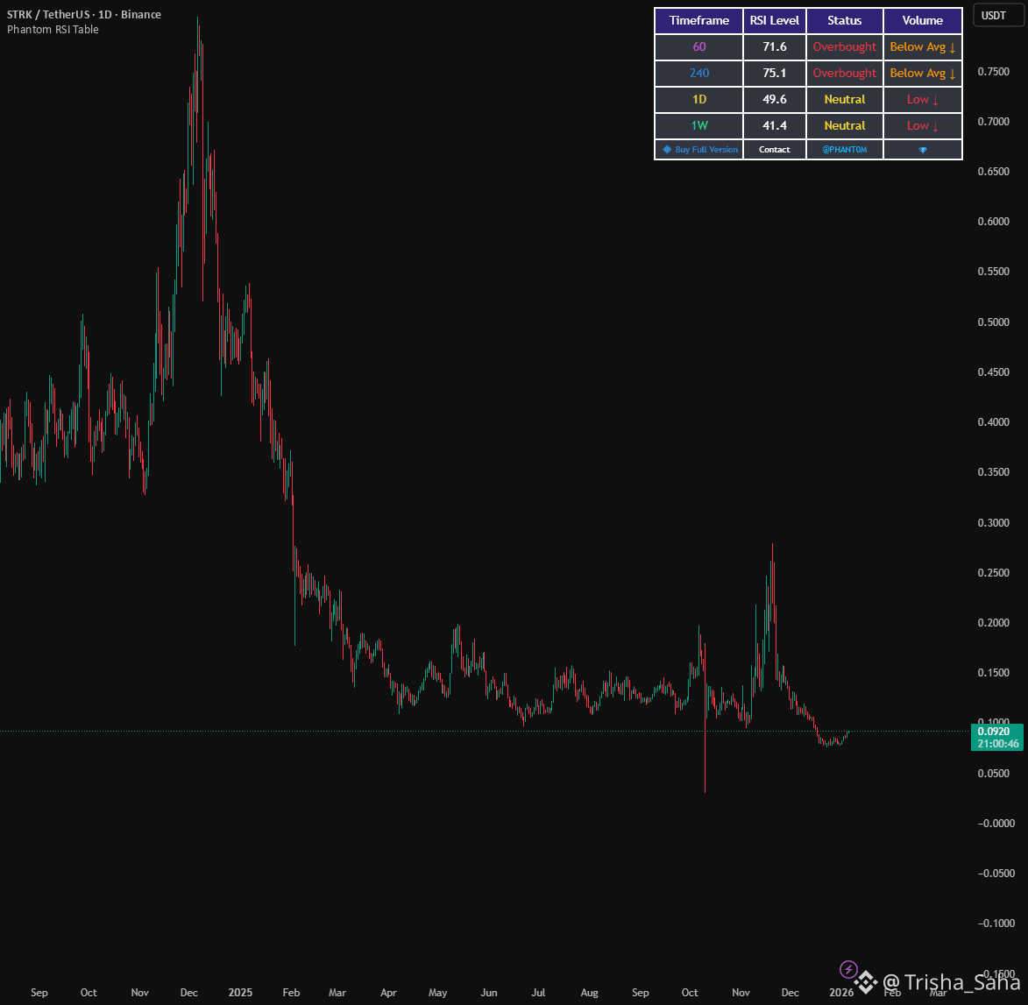Open the USDT currency dropdown
The width and height of the screenshot is (1028, 1005).
pyautogui.click(x=993, y=16)
